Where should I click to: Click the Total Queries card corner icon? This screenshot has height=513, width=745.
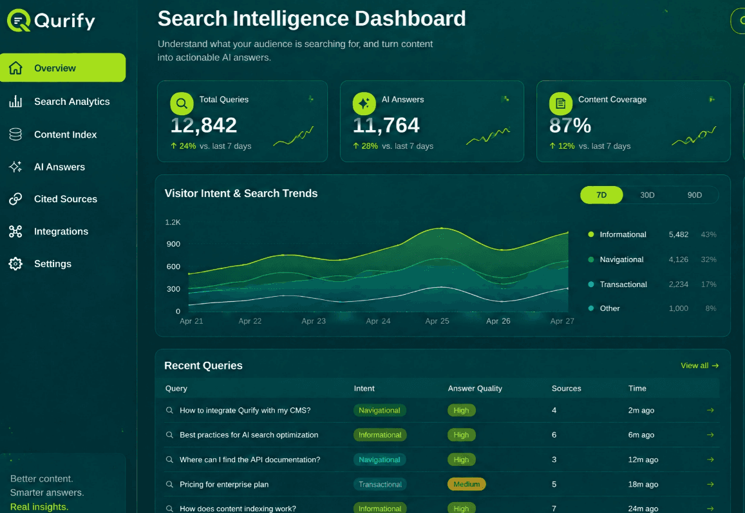coord(311,98)
